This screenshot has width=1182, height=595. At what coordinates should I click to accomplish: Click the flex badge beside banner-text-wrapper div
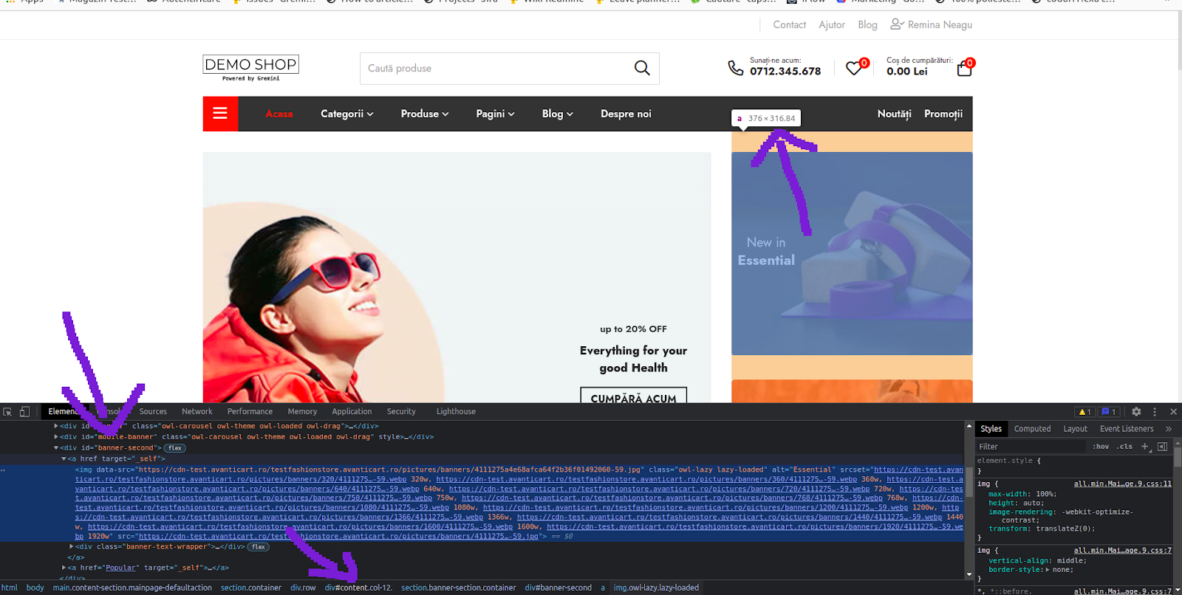[258, 547]
